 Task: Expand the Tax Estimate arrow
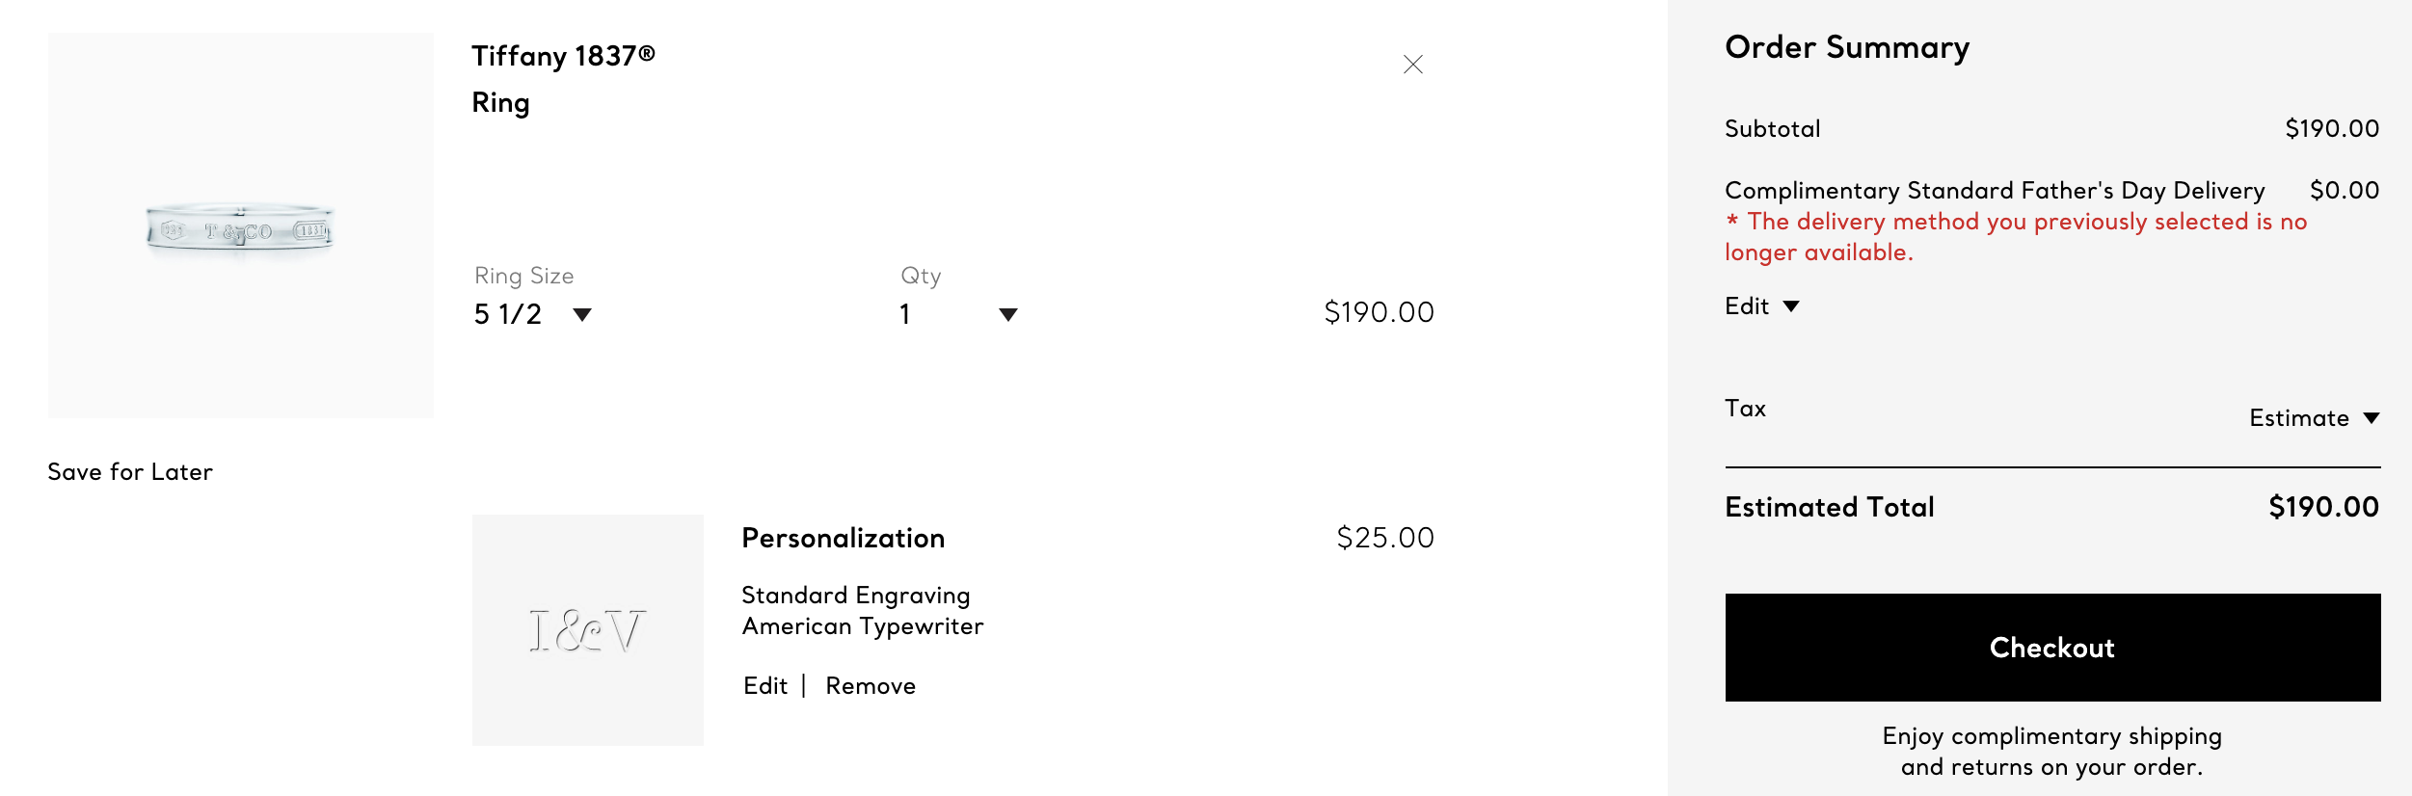[x=2372, y=418]
